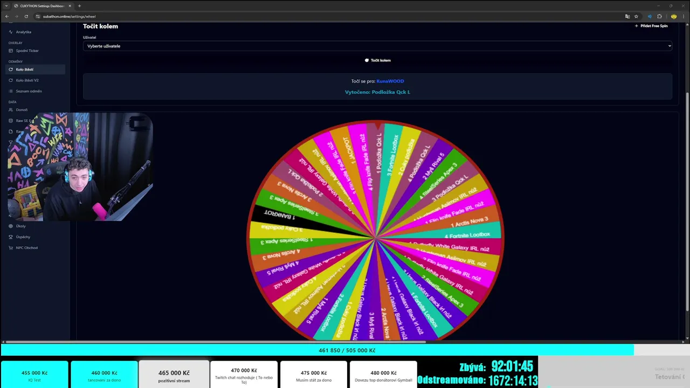Image resolution: width=690 pixels, height=388 pixels.
Task: Open the yellow browser profile avatar
Action: [x=674, y=16]
